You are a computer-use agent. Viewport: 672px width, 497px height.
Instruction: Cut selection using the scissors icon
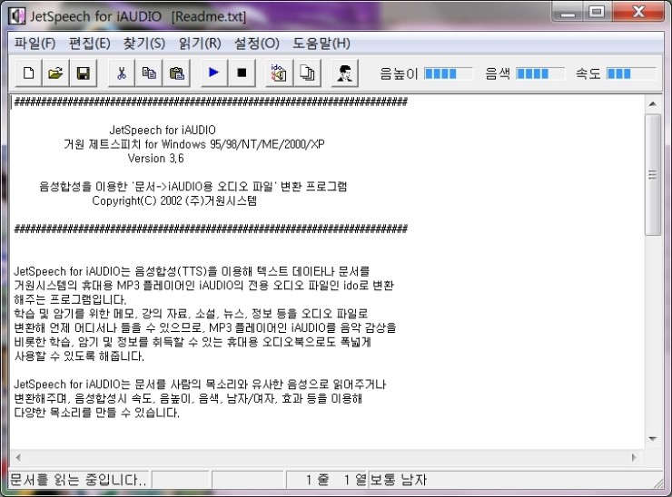[122, 73]
